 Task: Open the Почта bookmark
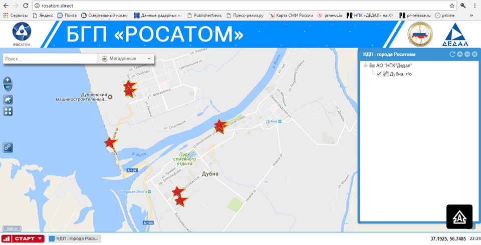(67, 15)
